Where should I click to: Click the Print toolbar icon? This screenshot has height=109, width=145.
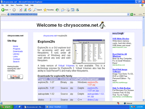tap(68, 10)
